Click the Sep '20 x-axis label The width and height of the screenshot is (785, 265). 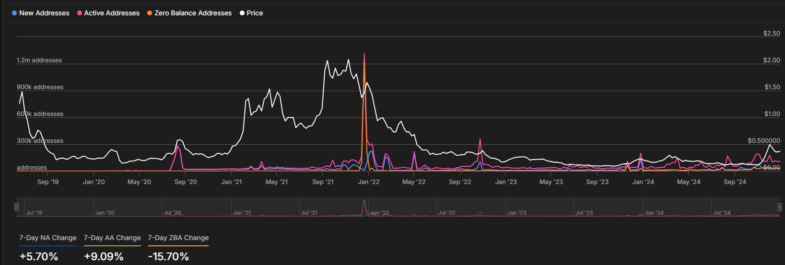click(x=186, y=182)
